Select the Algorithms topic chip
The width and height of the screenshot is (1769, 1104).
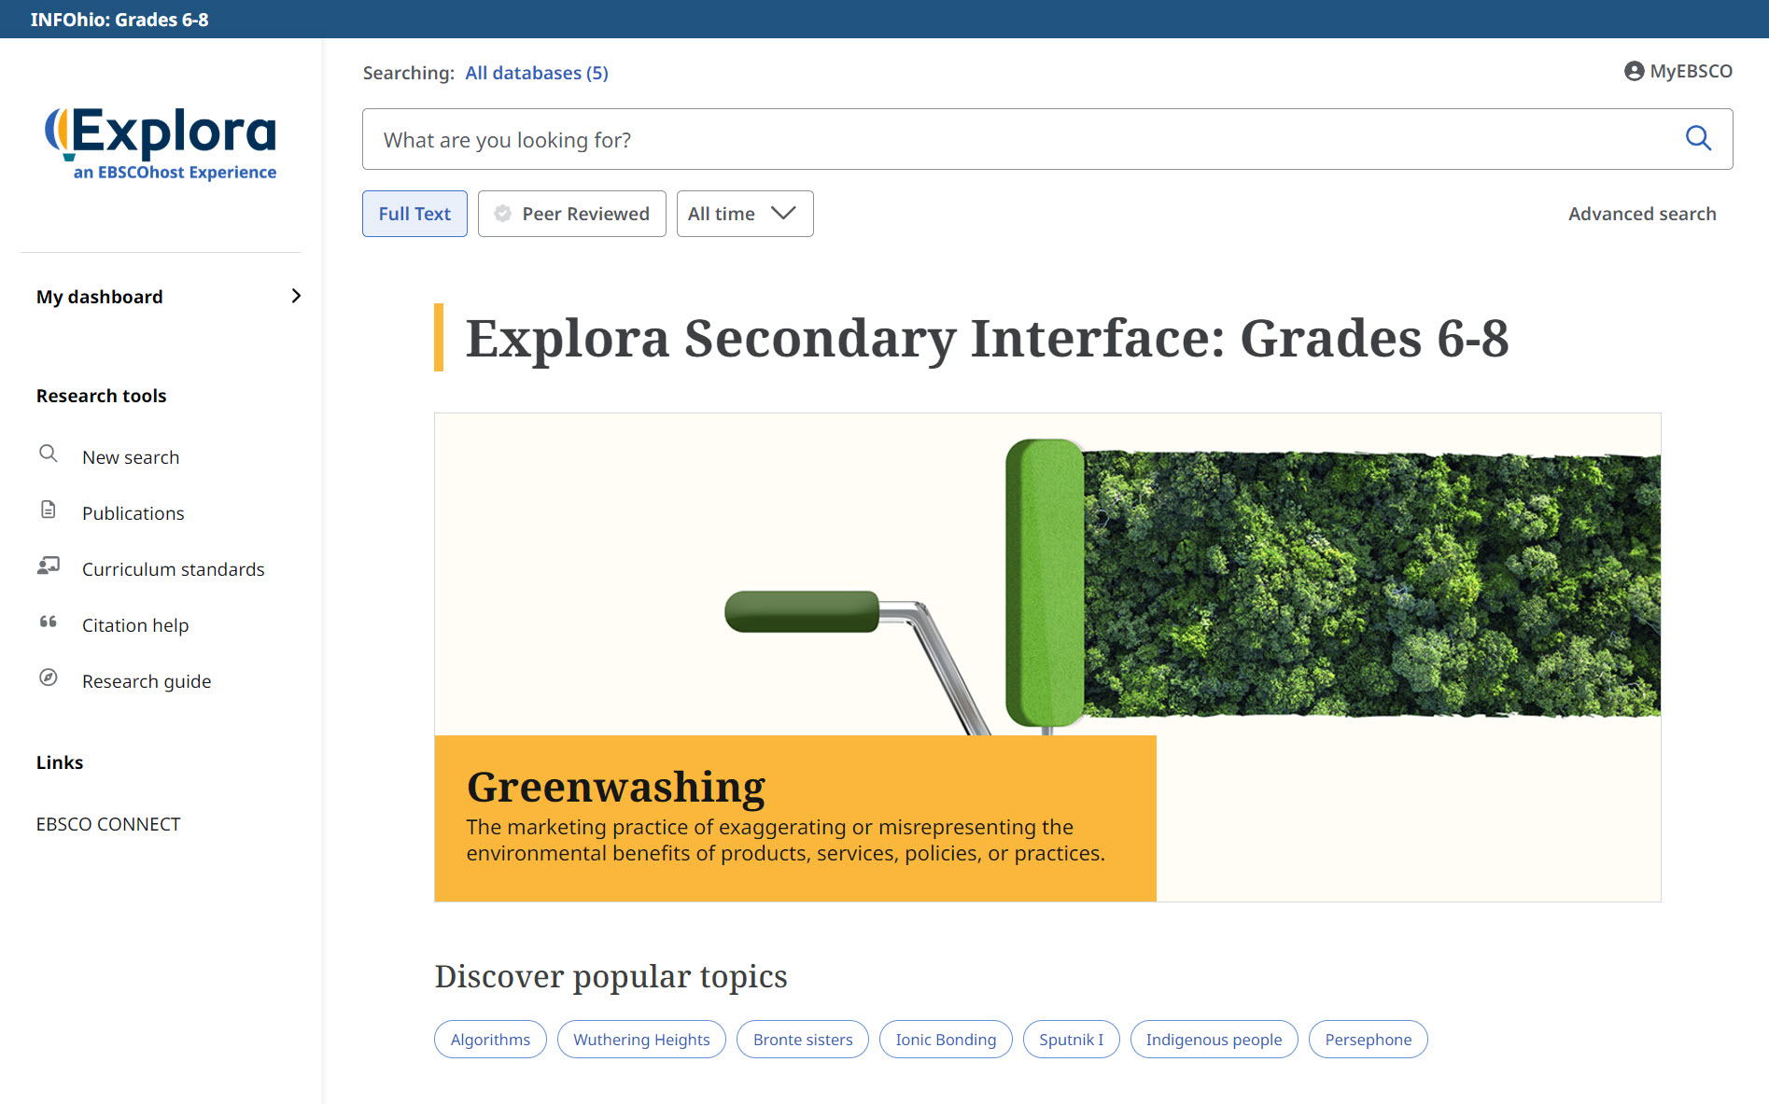[490, 1039]
